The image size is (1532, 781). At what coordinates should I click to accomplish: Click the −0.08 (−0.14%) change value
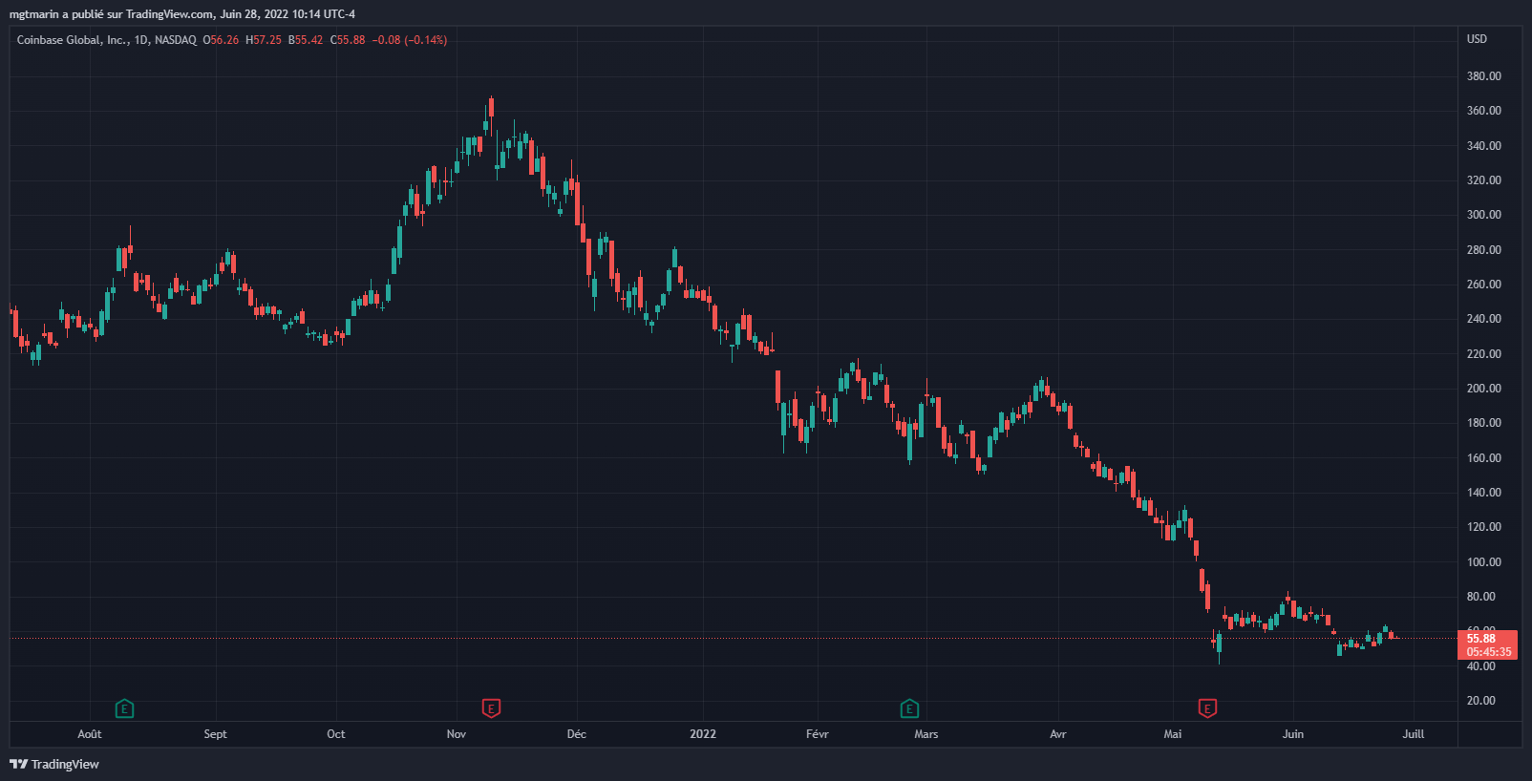click(409, 40)
